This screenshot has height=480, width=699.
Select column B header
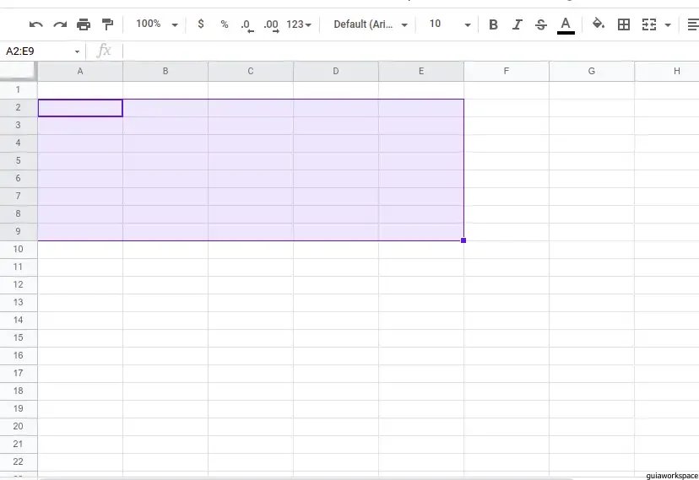coord(165,71)
